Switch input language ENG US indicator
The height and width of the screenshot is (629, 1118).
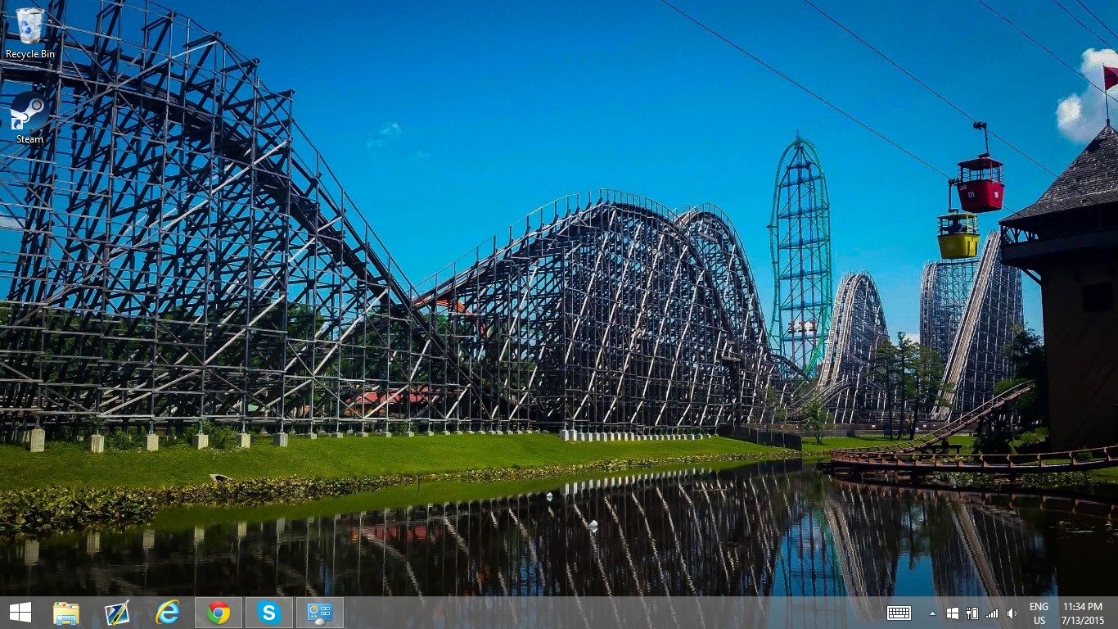[1039, 613]
